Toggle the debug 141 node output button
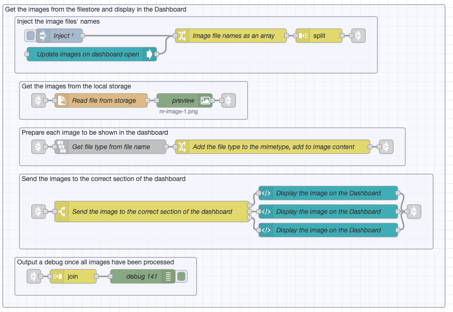Screen dimensions: 453x312 coord(181,277)
